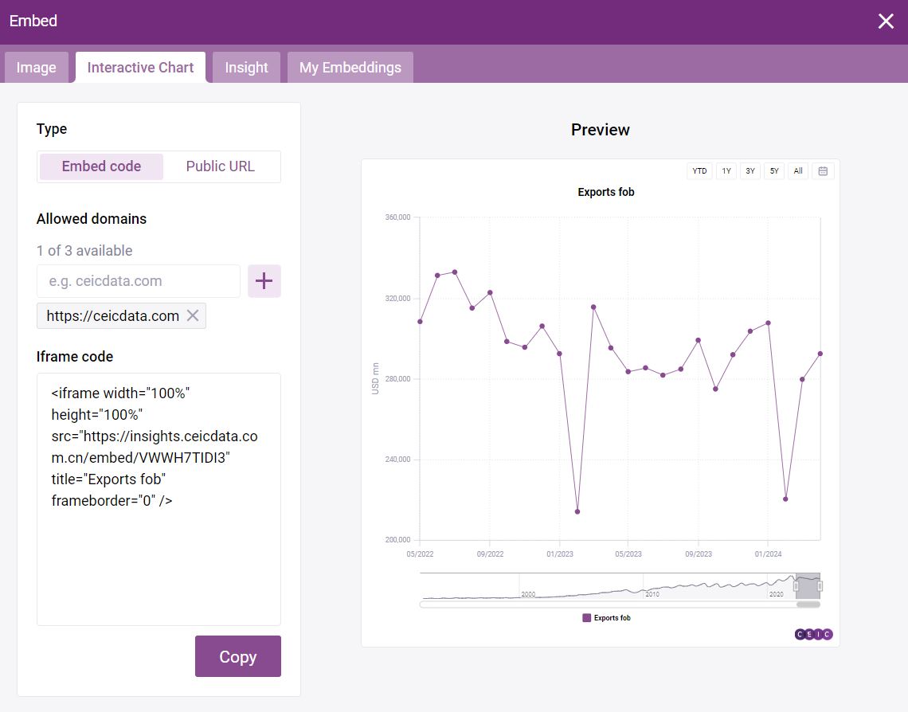Display All available chart data

(798, 171)
